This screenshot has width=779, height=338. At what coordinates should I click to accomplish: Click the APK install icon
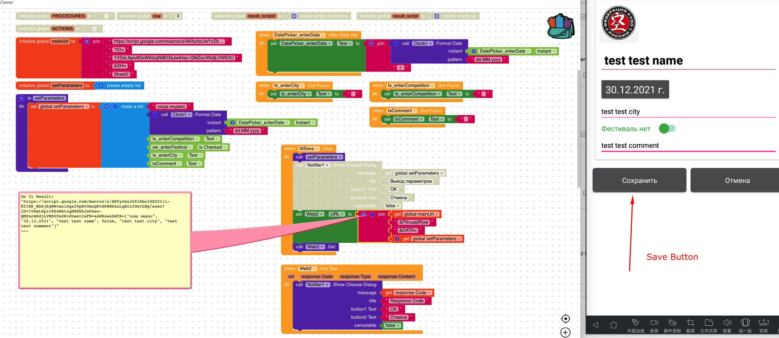(x=764, y=323)
